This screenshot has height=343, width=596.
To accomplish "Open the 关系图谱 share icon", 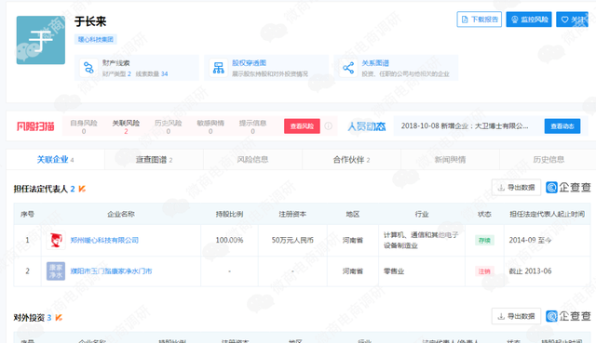I will point(348,68).
